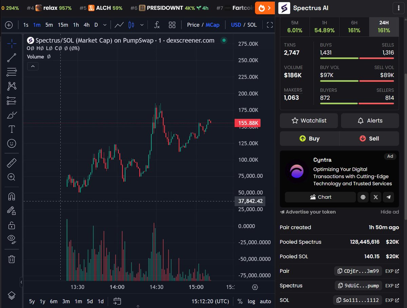Open the object tree layers icon

(x=12, y=295)
